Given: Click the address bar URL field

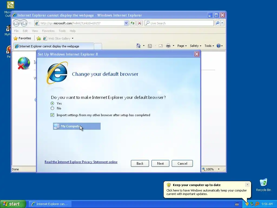Looking at the screenshot, I should pos(82,23).
